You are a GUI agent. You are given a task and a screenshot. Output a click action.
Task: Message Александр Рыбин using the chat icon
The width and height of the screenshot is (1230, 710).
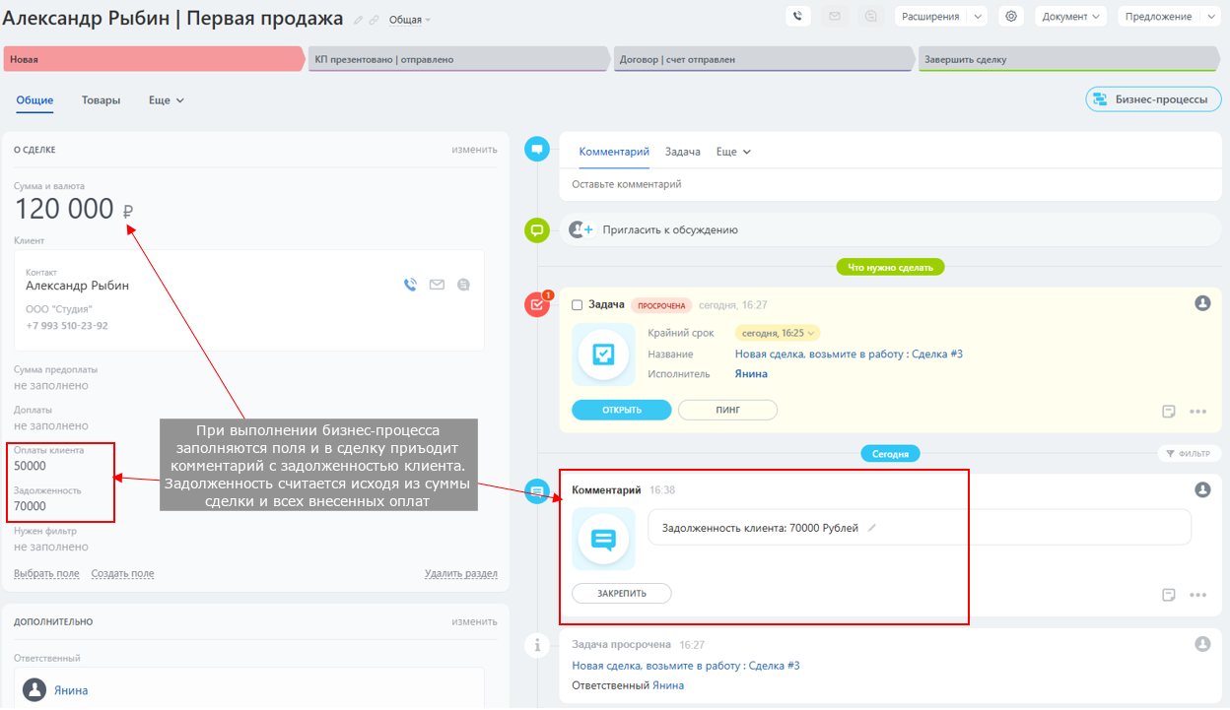coord(463,285)
